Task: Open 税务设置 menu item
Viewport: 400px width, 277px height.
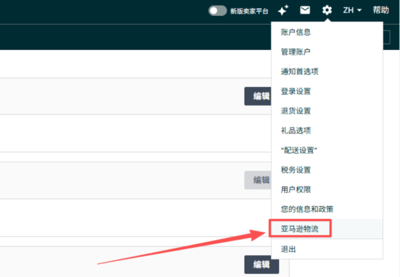Action: pyautogui.click(x=296, y=170)
